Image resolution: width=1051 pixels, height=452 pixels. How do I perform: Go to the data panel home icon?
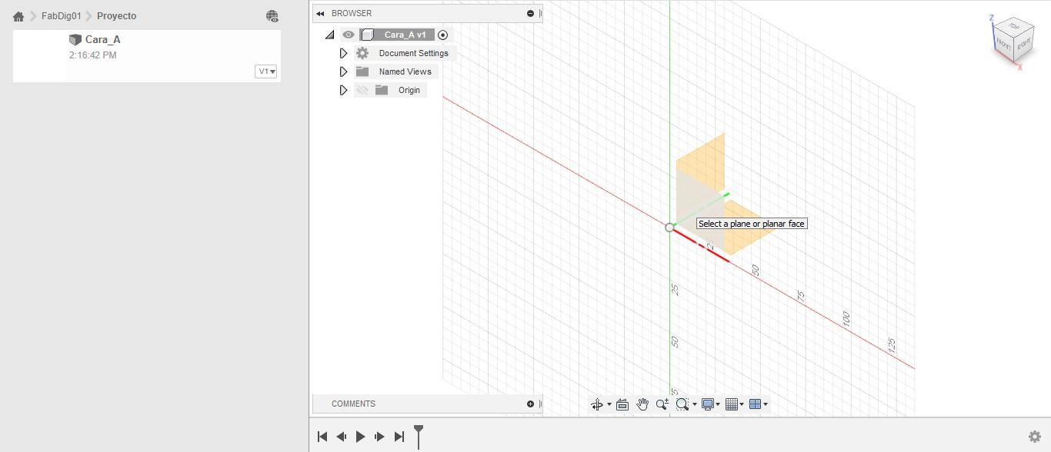click(18, 16)
